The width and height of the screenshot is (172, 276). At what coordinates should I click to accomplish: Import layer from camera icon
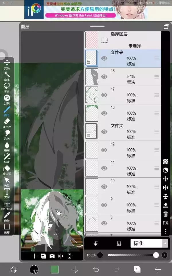pos(52,256)
